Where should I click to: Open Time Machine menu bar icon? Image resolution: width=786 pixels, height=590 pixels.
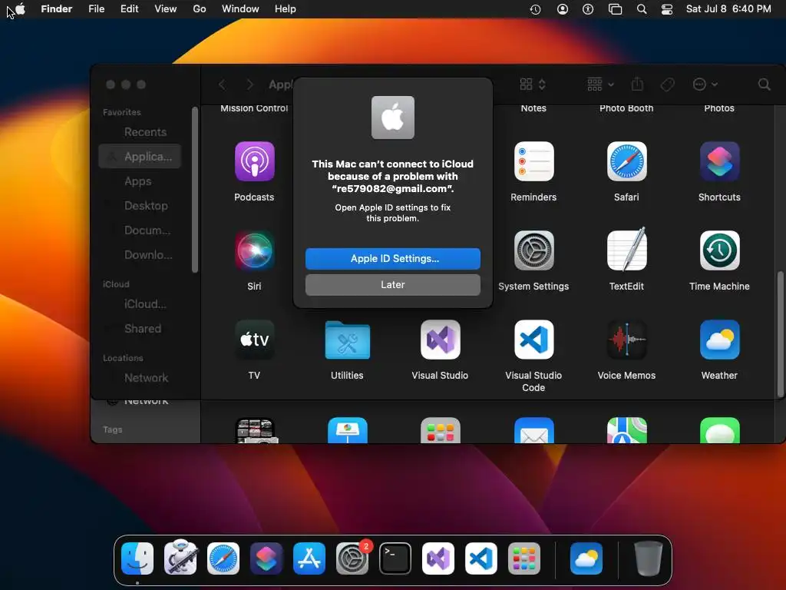coord(535,9)
